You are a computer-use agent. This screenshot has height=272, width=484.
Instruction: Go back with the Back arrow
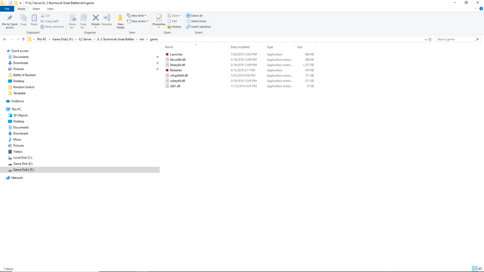pos(5,40)
